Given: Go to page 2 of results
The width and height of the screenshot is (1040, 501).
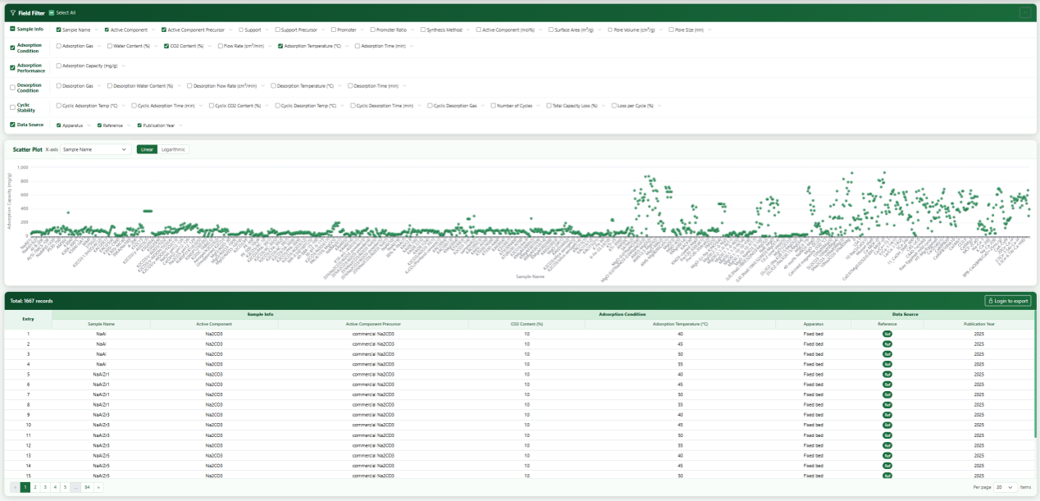Looking at the screenshot, I should [x=35, y=487].
